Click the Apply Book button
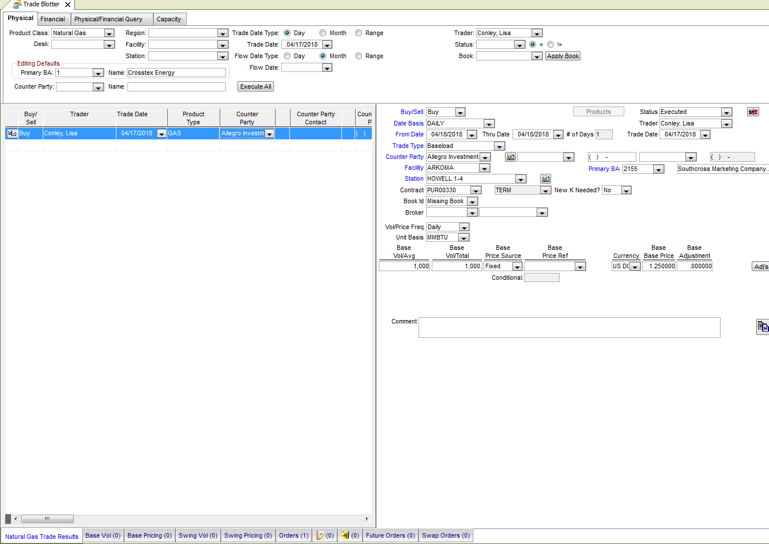This screenshot has height=544, width=769. pyautogui.click(x=563, y=56)
